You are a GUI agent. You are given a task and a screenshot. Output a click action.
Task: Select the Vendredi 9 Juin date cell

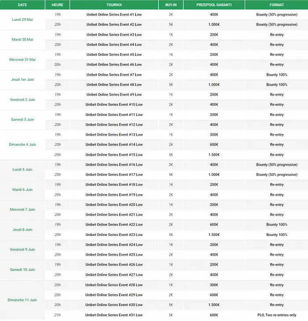[x=22, y=249]
